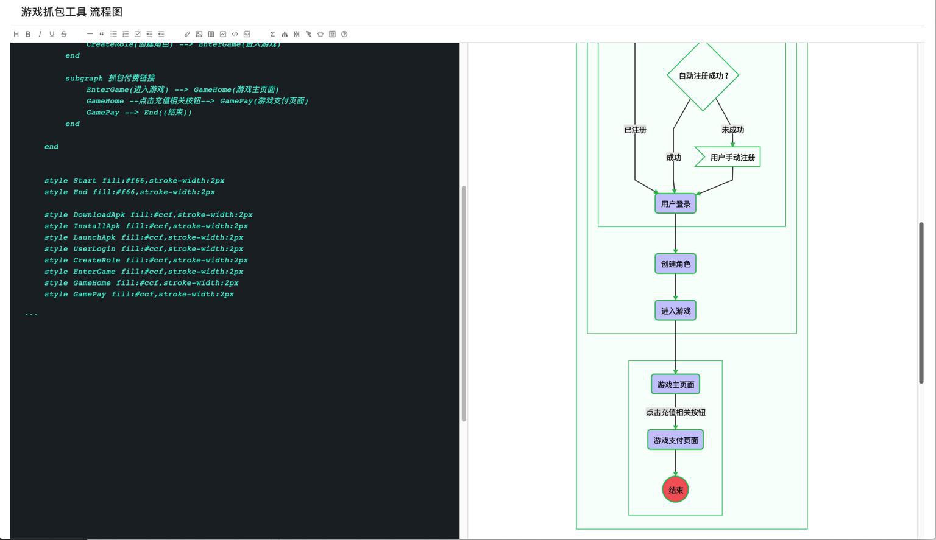The width and height of the screenshot is (936, 540).
Task: Insert a hyperlink
Action: (187, 34)
